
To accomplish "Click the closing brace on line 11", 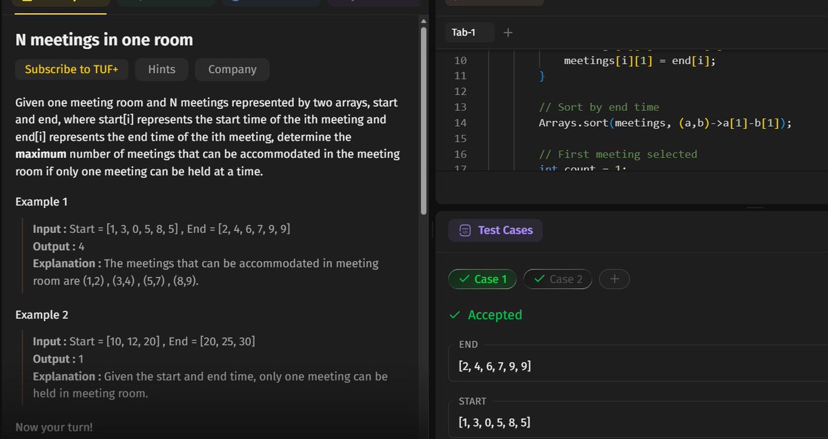I will point(542,76).
